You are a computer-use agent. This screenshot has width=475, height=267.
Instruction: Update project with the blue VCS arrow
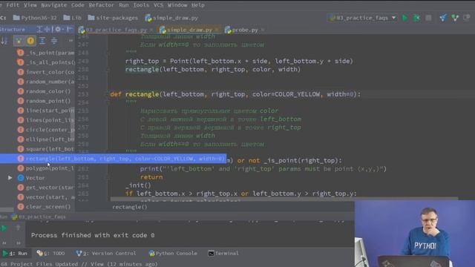pos(443,18)
